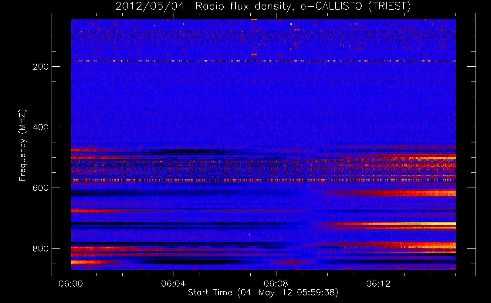491x303 pixels.
Task: Click the 800 frequency tick label
Action: [x=41, y=248]
